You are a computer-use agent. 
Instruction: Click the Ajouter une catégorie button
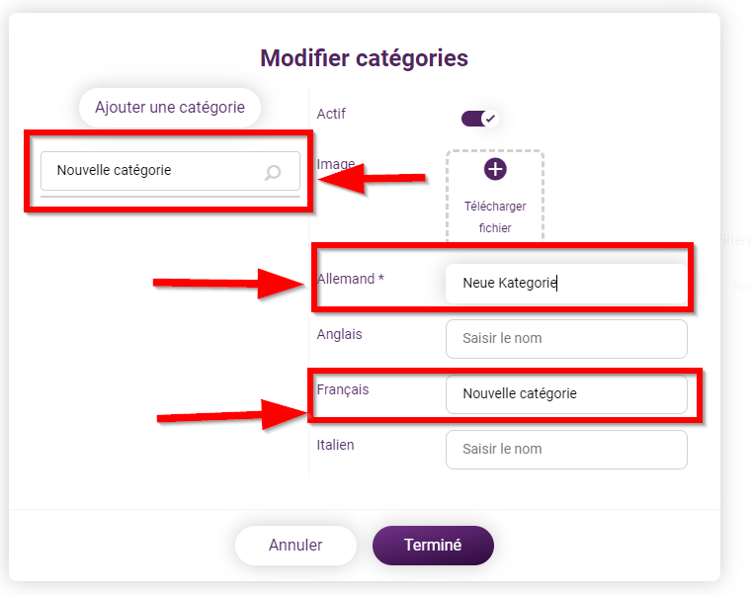point(170,108)
